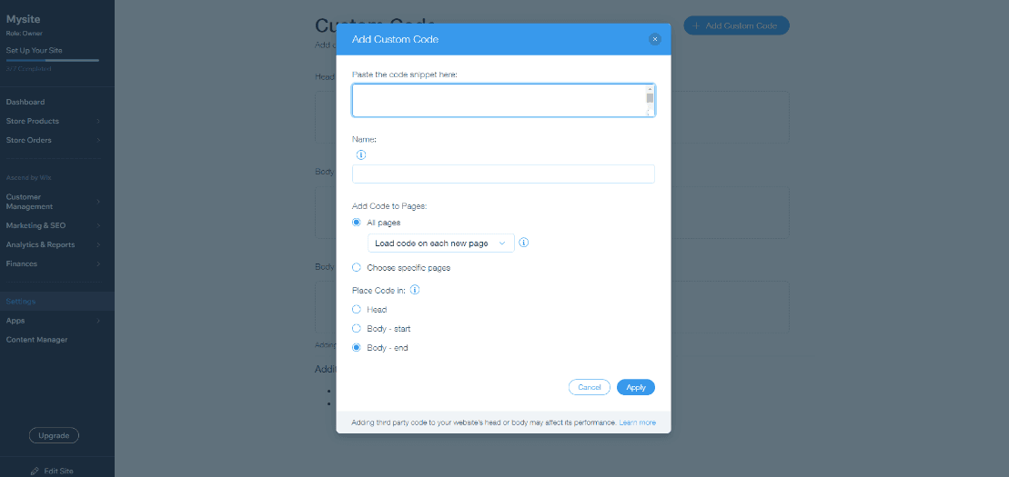Screen dimensions: 1009x477
Task: Click the Edit Site pencil icon
Action: click(35, 471)
